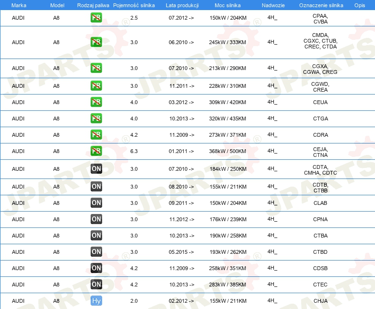Click the 'Lata produkcji' column header
375x309 pixels.
pos(181,5)
